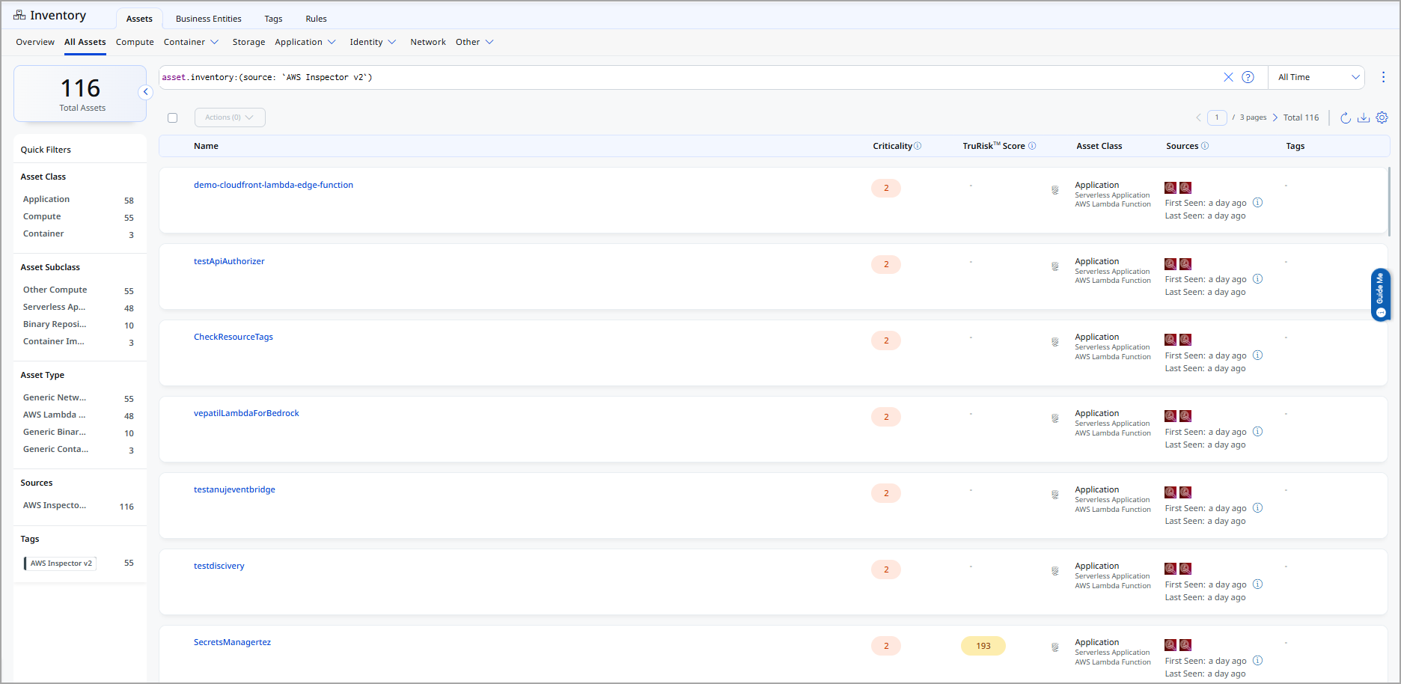Open the Rules tab

316,19
